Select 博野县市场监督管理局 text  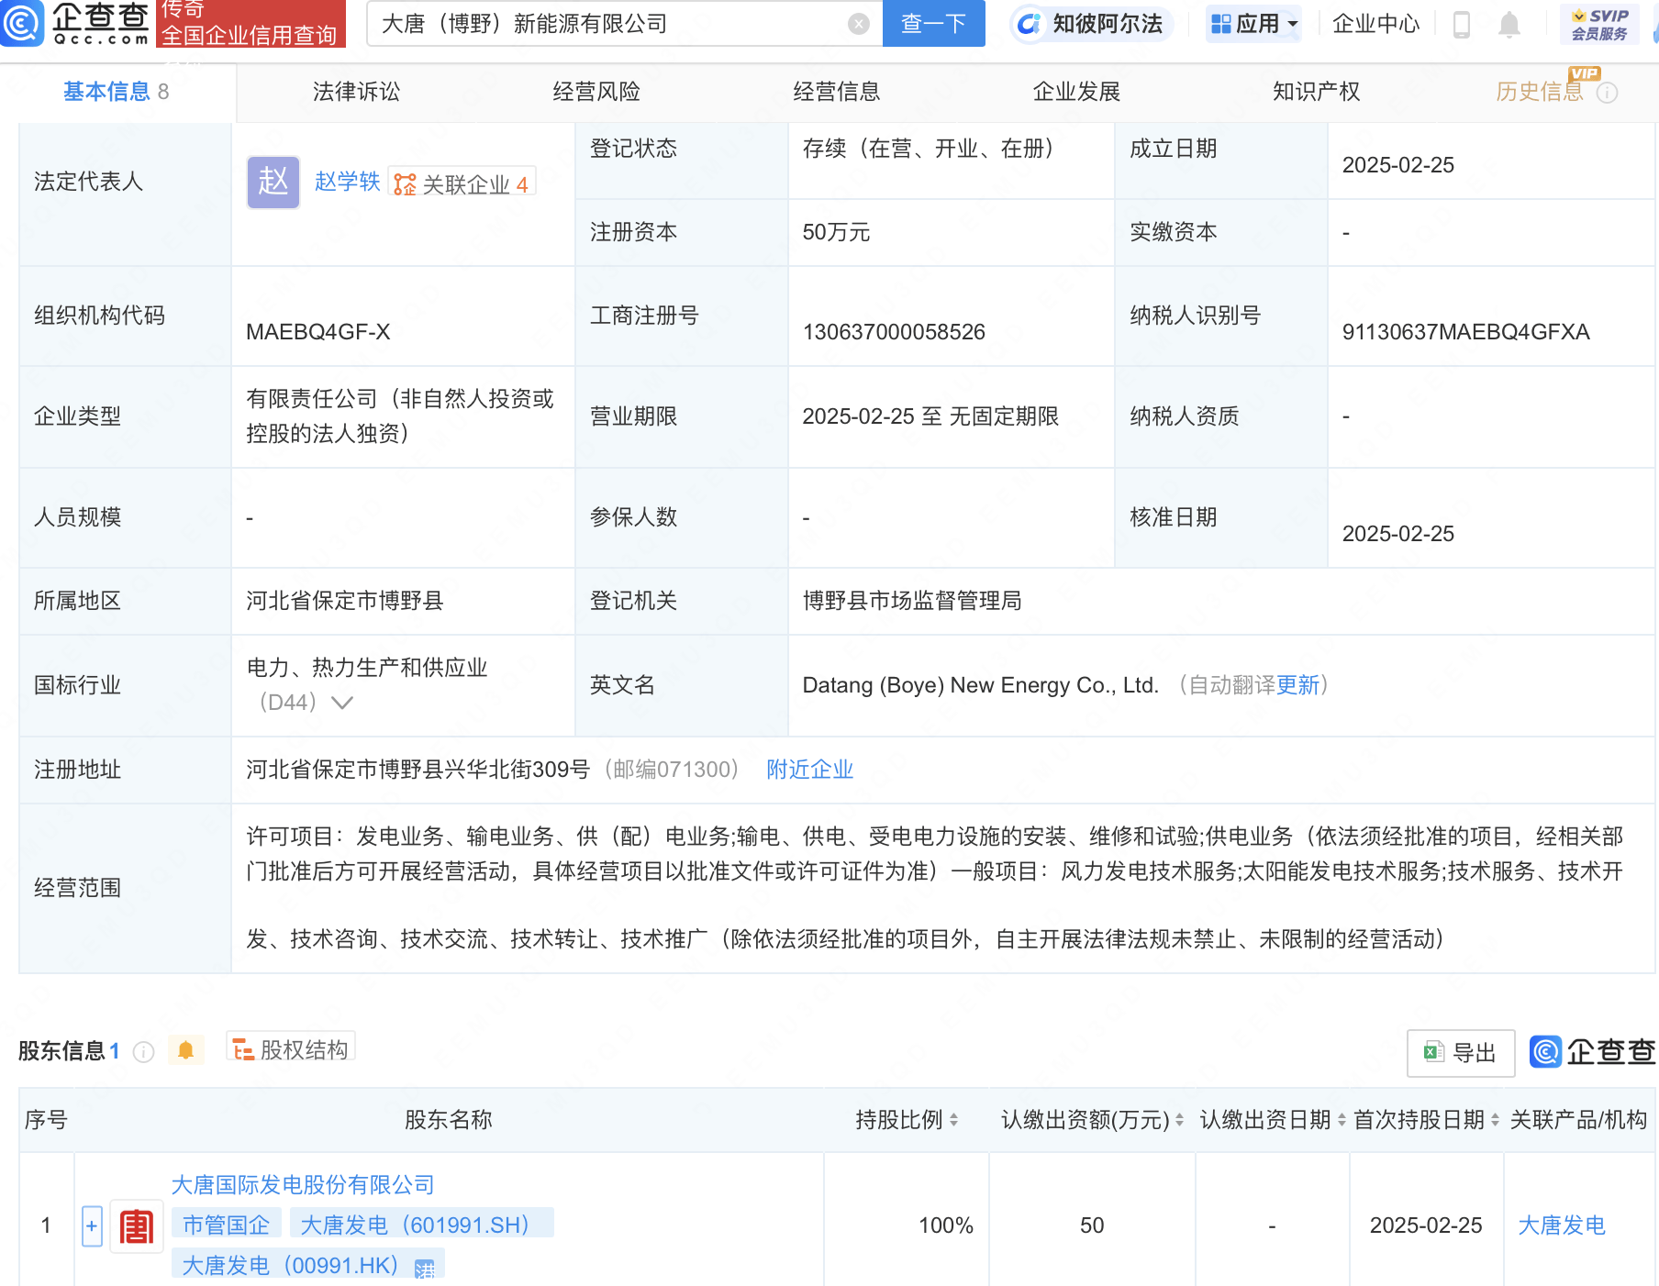(912, 601)
